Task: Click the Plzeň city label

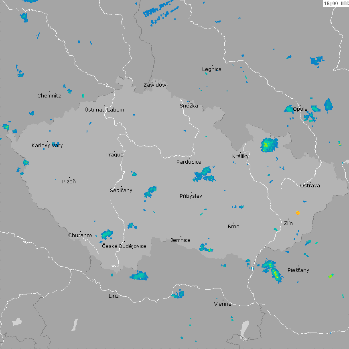Action: pos(69,182)
